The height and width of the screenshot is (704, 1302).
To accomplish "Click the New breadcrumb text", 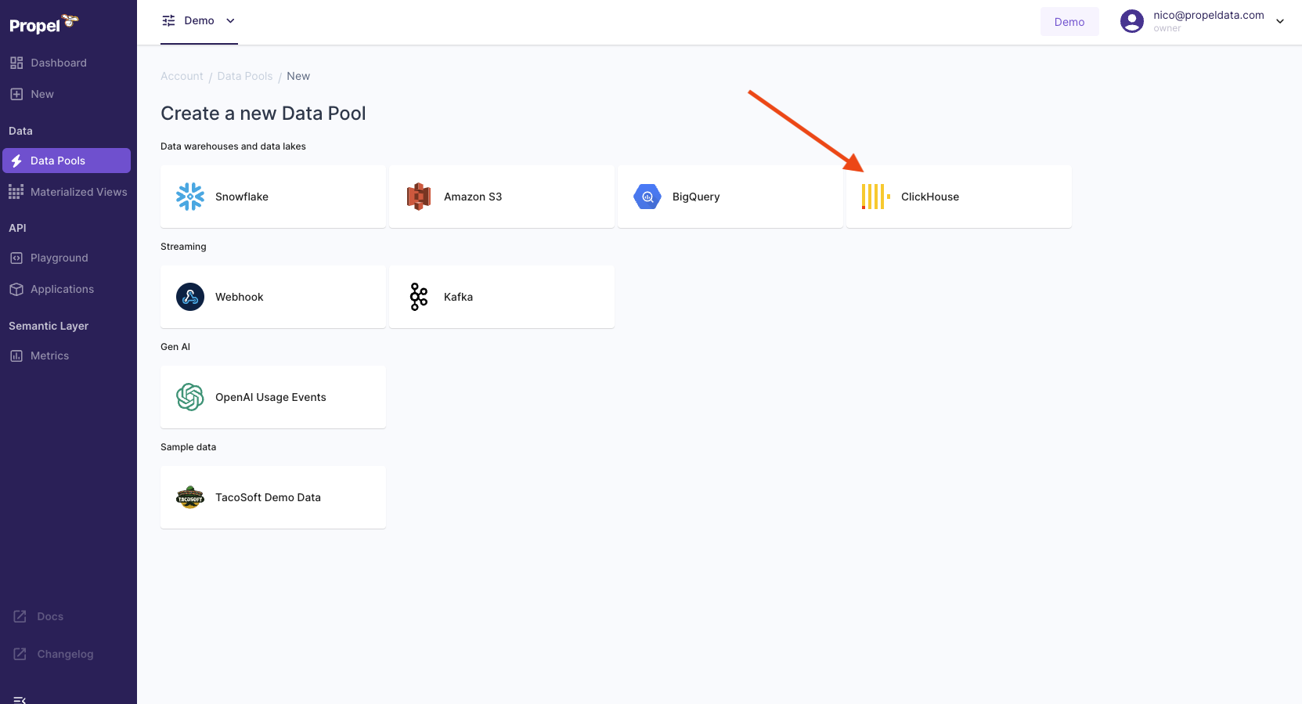I will [298, 76].
